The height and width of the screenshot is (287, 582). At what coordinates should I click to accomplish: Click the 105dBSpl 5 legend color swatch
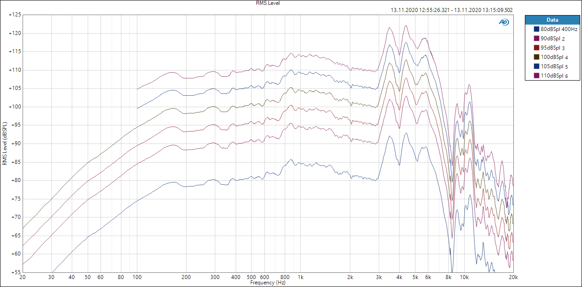pos(537,66)
